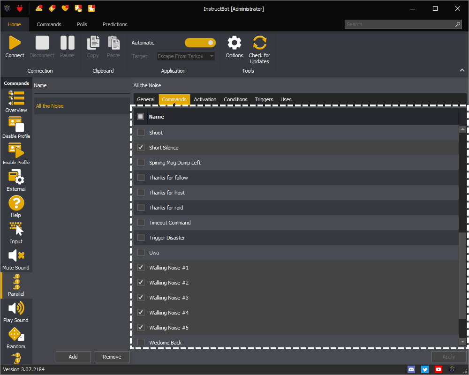Select the Thanks for host row
The image size is (469, 375).
coord(296,193)
